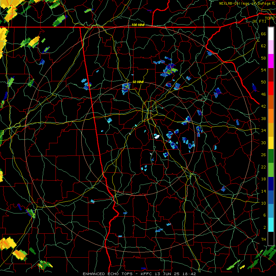Click the white 66 kft color swatch
This screenshot has height=276, width=276.
(x=271, y=34)
